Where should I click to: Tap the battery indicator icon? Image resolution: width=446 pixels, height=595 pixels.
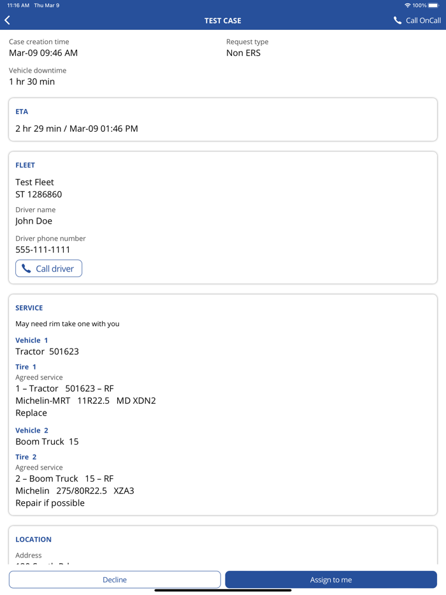click(433, 5)
